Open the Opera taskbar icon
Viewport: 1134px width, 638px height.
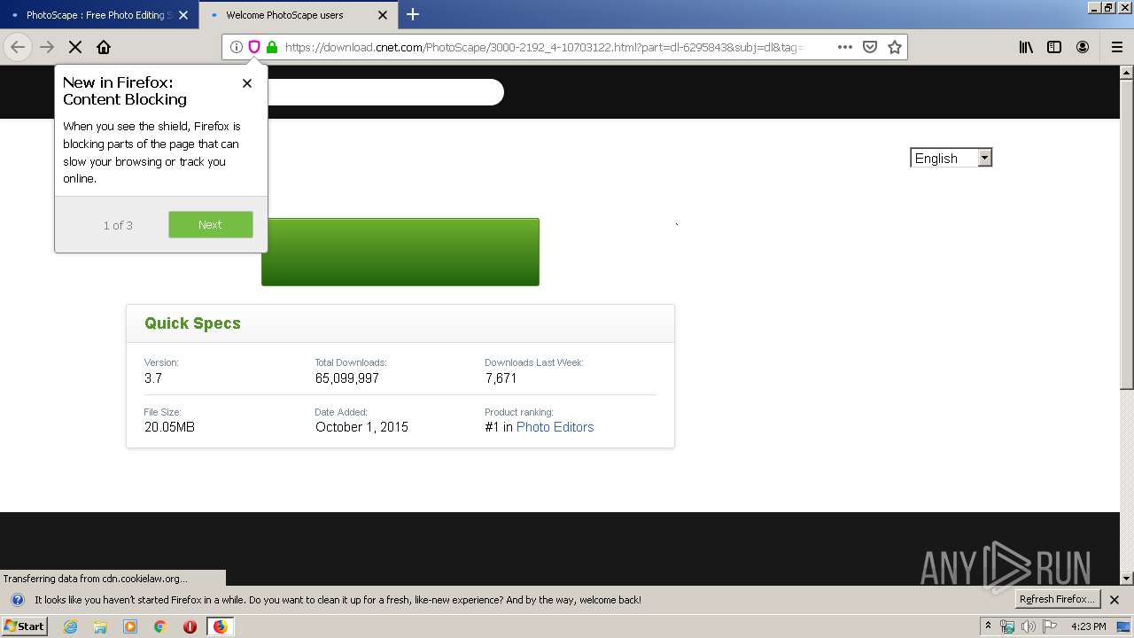pyautogui.click(x=190, y=626)
